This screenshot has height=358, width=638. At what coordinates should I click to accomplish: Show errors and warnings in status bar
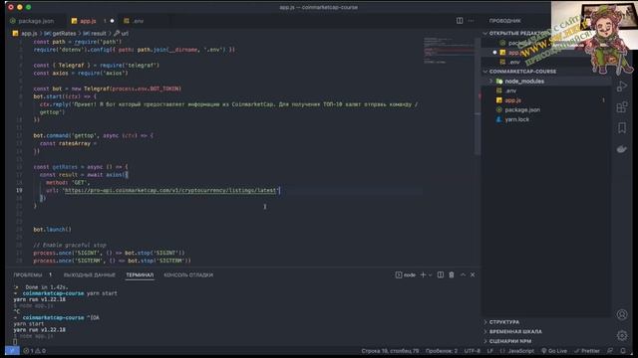[34, 351]
